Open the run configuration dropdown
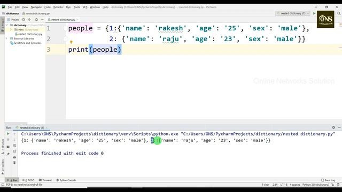The width and height of the screenshot is (342, 192). [293, 13]
